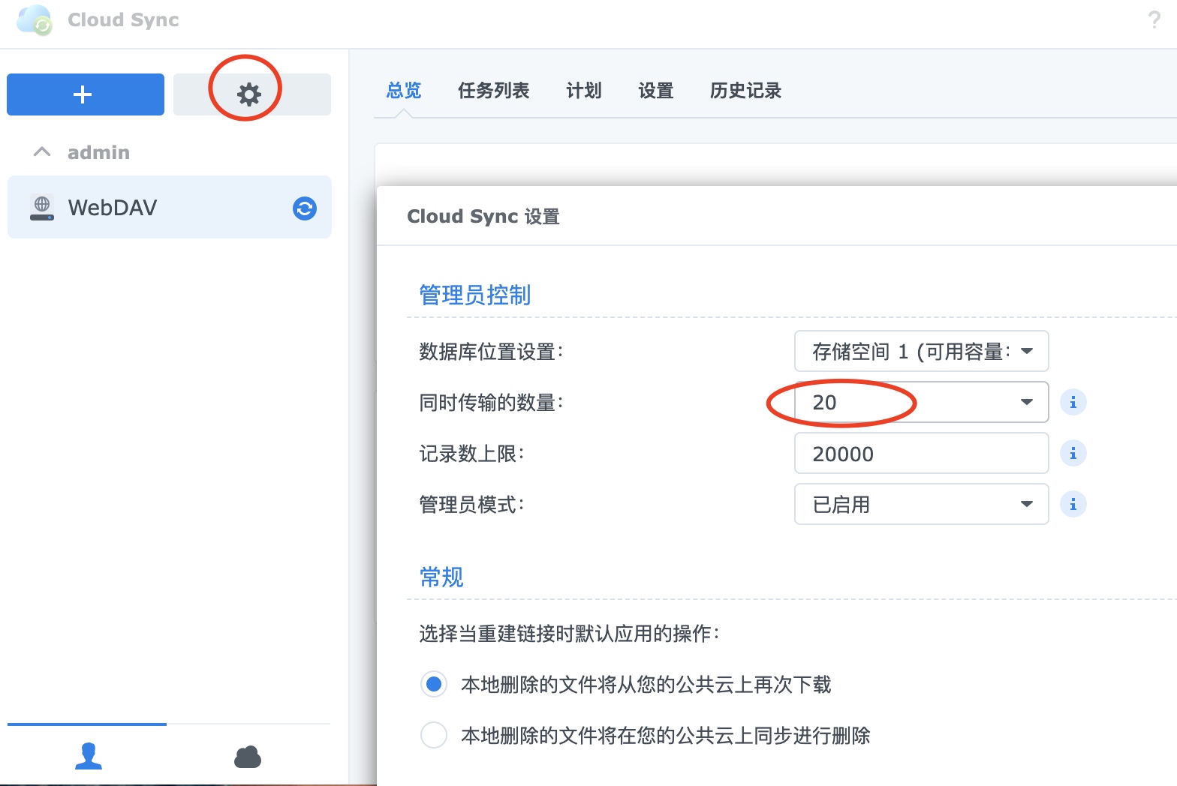This screenshot has height=786, width=1177.
Task: Click the Cloud Sync 设置 dialog title
Action: point(483,217)
